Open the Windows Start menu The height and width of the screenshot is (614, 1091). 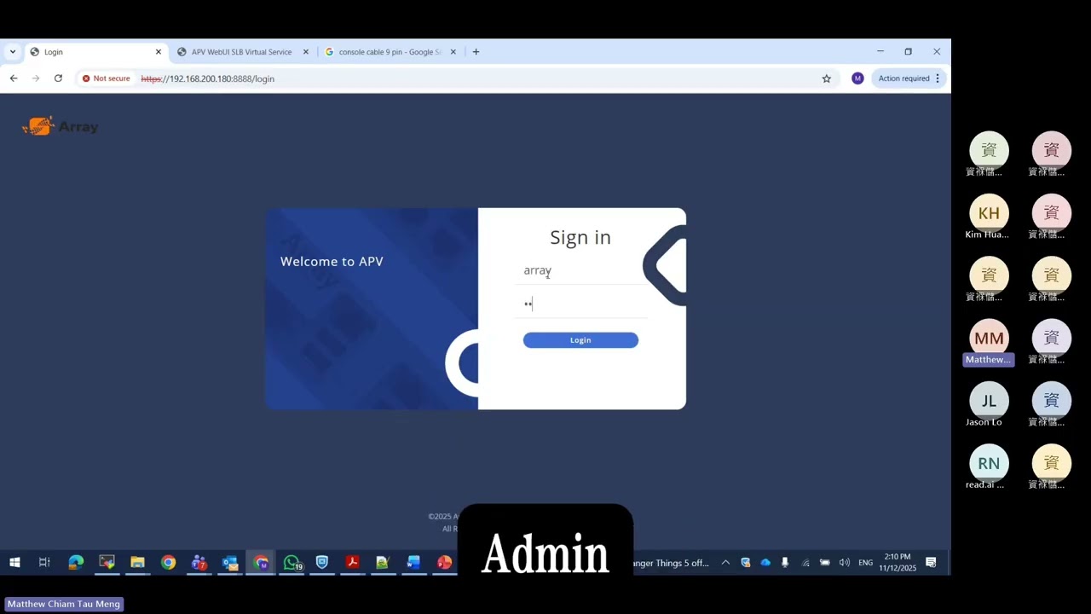14,563
